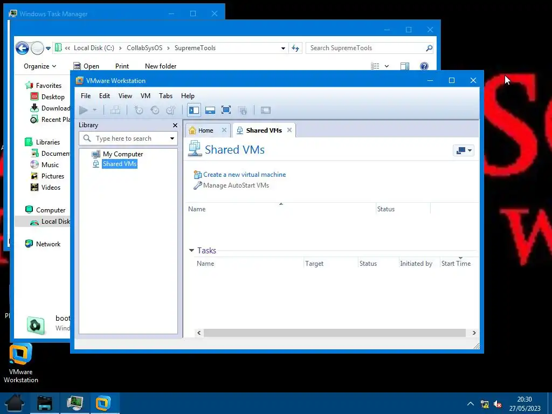Click the right arrow of horizontal scrollbar
552x414 pixels.
pyautogui.click(x=474, y=333)
